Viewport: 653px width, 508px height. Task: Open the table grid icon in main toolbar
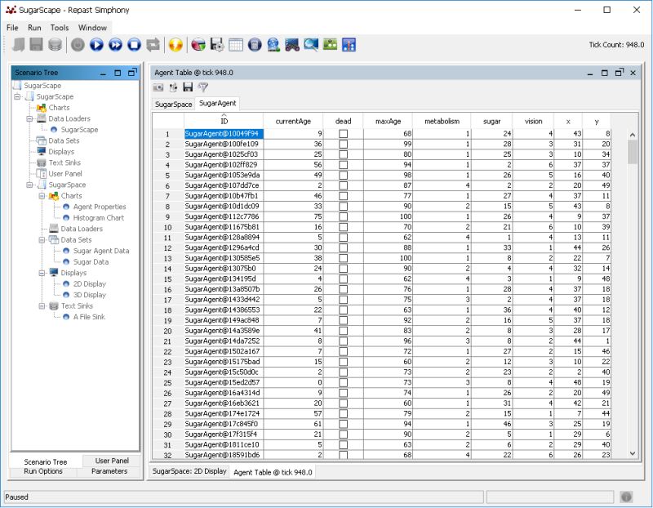tap(236, 45)
